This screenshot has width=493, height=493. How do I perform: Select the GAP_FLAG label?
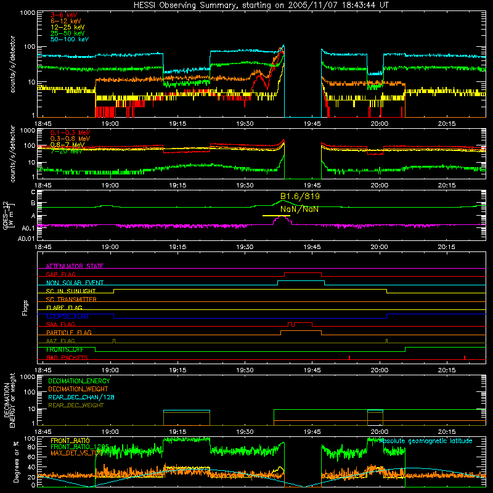point(60,274)
